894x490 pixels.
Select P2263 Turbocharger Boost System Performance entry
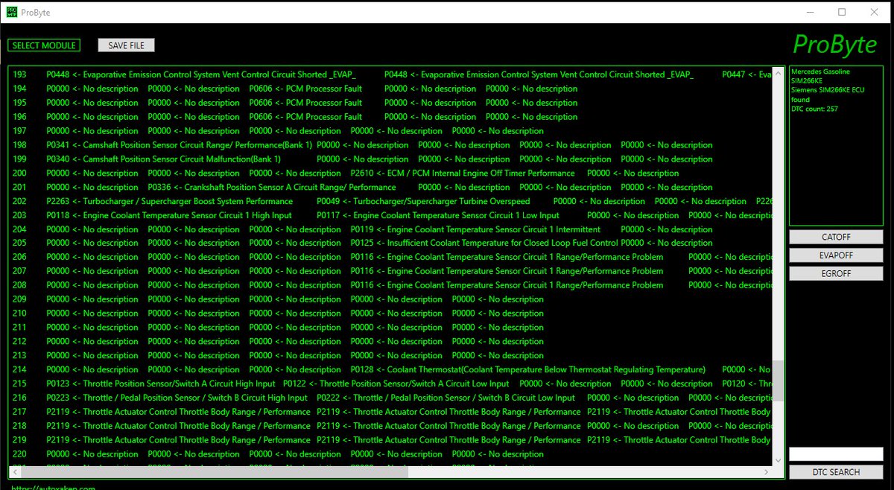click(x=170, y=201)
